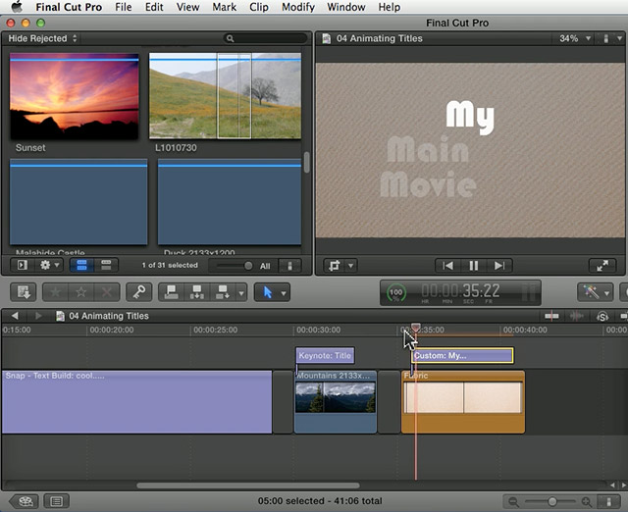Switch browser to filmstrip view
The height and width of the screenshot is (512, 628).
[x=81, y=265]
